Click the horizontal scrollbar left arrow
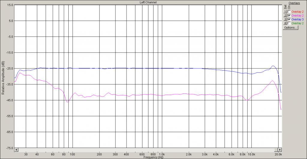Image resolution: width=307 pixels, height=159 pixels. (x=16, y=150)
